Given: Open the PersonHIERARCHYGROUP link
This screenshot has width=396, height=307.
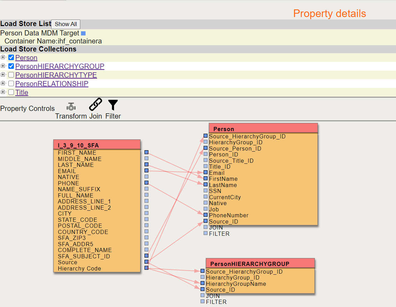Looking at the screenshot, I should tap(59, 66).
